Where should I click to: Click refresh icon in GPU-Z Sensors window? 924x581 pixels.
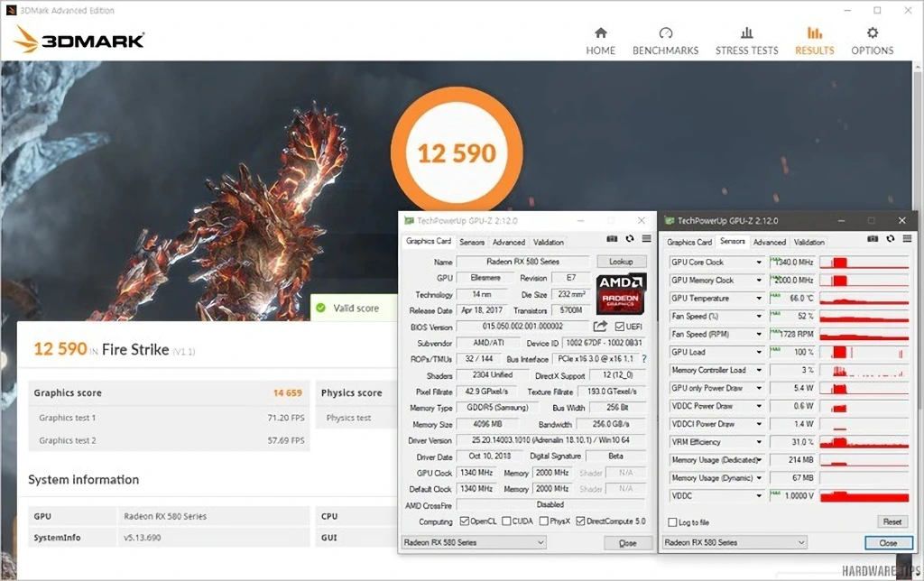point(890,239)
